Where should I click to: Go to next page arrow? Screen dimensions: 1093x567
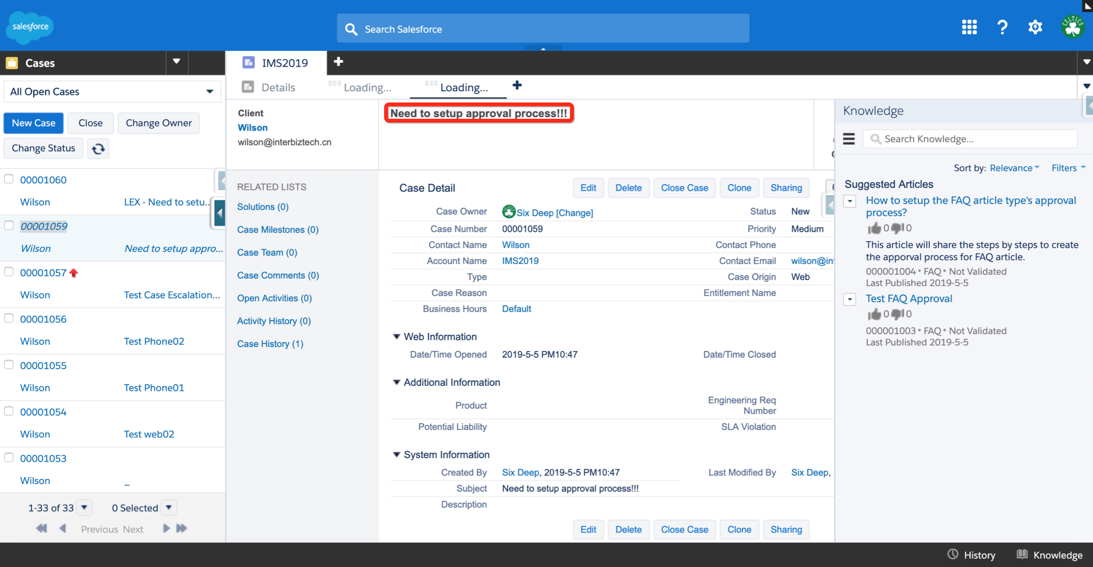[x=166, y=528]
